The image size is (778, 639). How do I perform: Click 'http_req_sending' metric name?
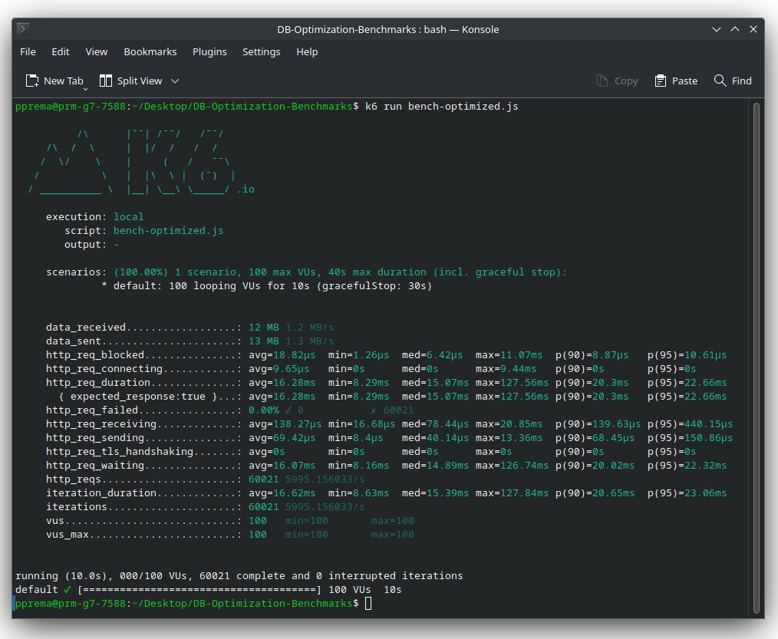[x=95, y=438]
